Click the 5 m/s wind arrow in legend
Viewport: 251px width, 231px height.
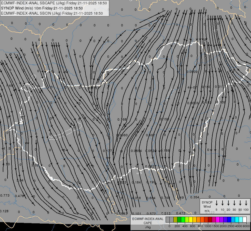217,203
